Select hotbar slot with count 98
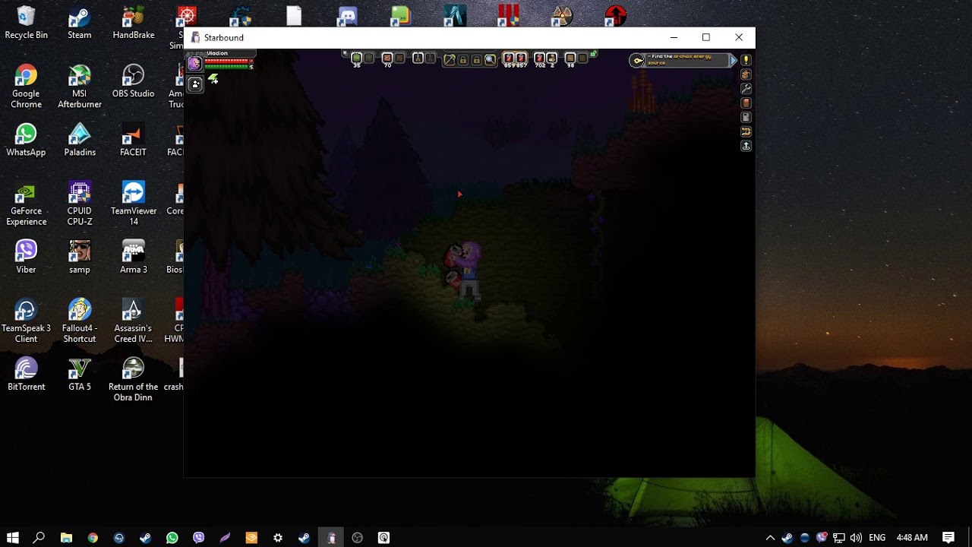This screenshot has height=547, width=972. (570, 58)
